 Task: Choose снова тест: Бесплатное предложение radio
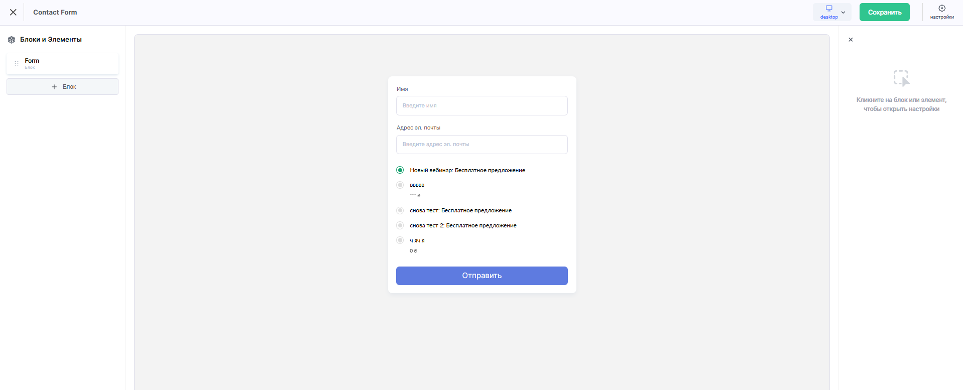[x=400, y=210]
